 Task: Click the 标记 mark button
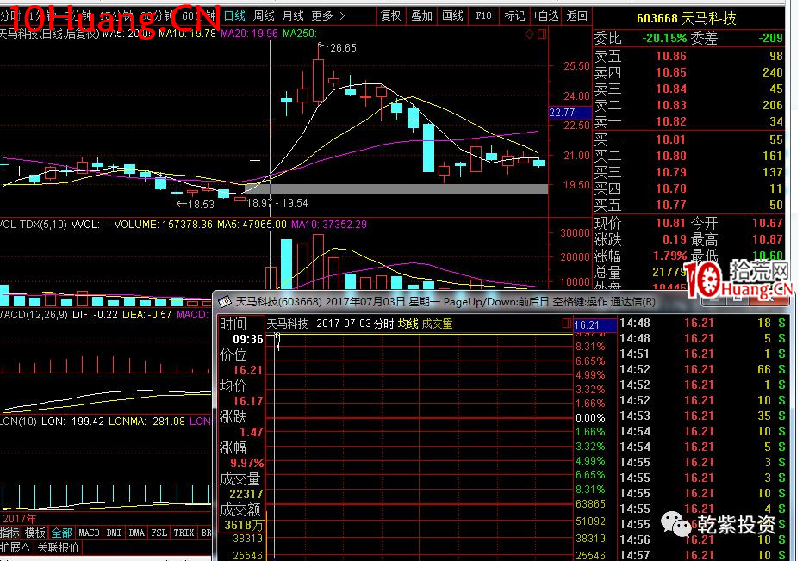514,15
